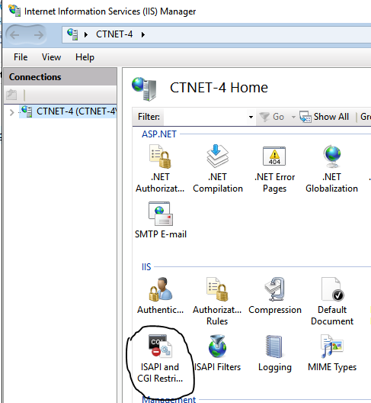This screenshot has width=371, height=403.
Task: Open the Go button dropdown arrow
Action: [x=293, y=117]
